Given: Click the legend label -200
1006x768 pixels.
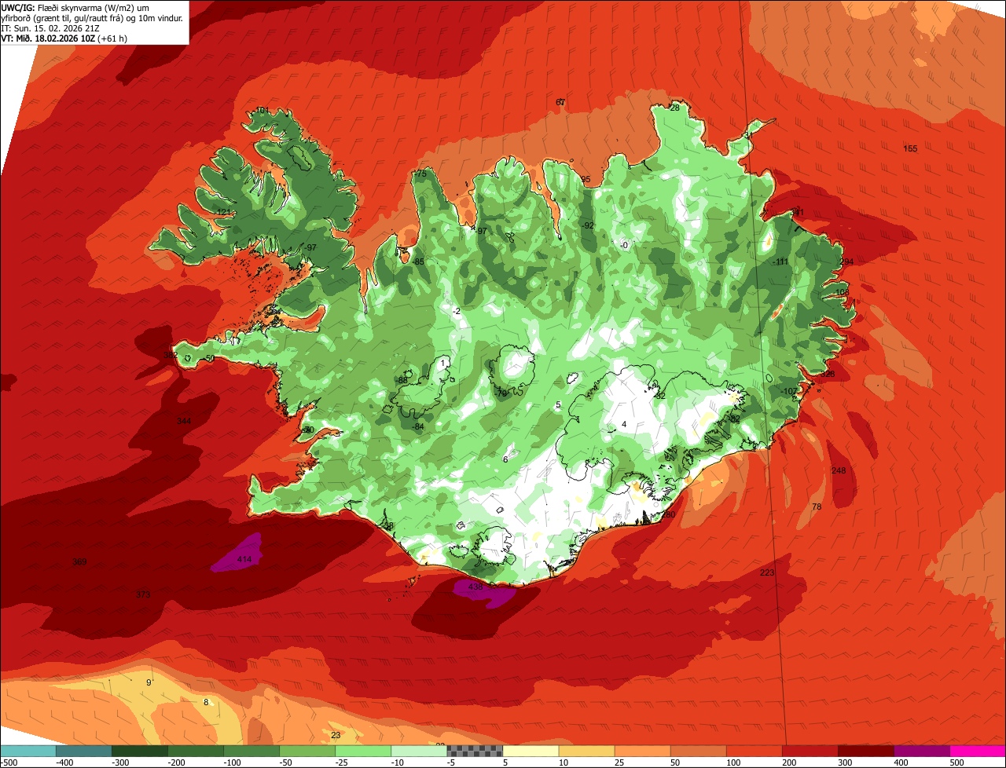Looking at the screenshot, I should coord(177,763).
